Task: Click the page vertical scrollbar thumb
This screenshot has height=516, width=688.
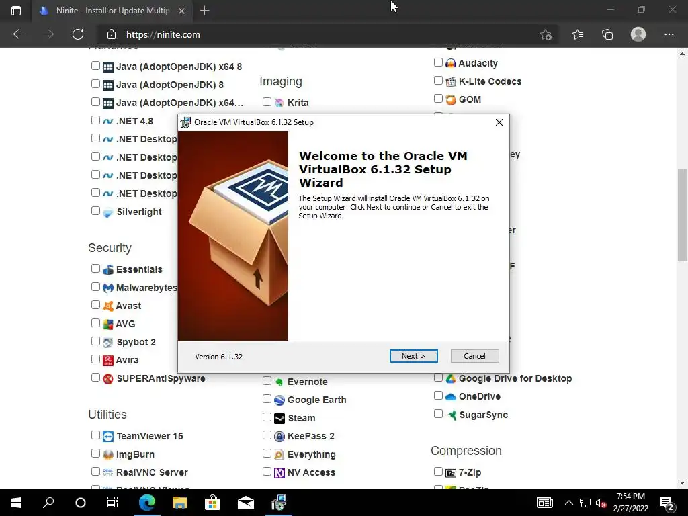Action: tap(682, 215)
